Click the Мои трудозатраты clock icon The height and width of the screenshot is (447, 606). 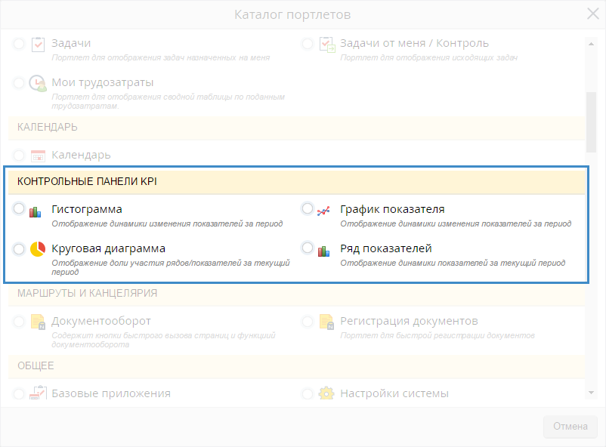pos(37,83)
